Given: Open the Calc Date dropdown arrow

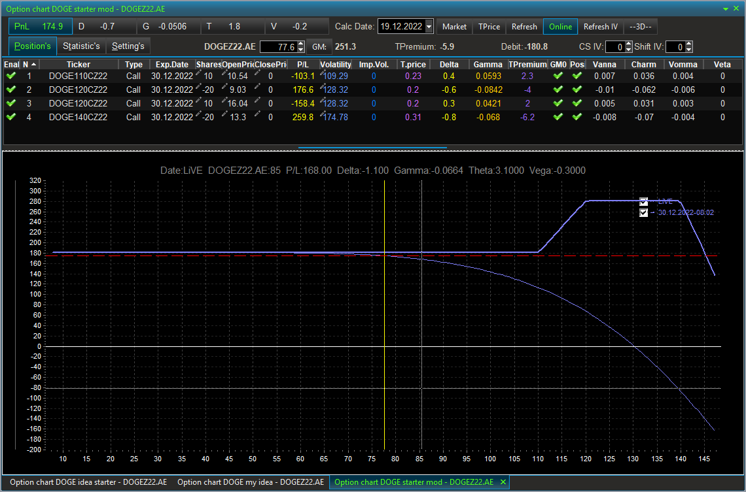Looking at the screenshot, I should pos(429,27).
